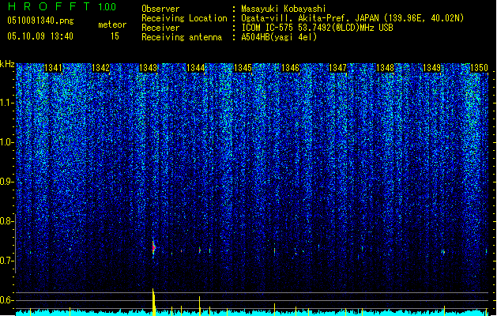Select the 0.6 kHz axis tick label
497x316 pixels.
click(x=7, y=300)
